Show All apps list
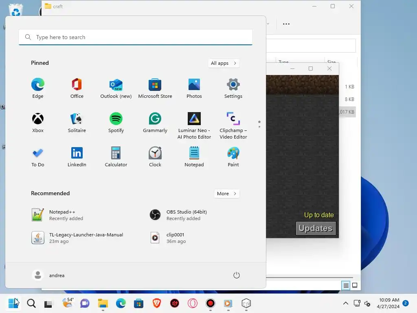This screenshot has width=417, height=313. (x=224, y=63)
